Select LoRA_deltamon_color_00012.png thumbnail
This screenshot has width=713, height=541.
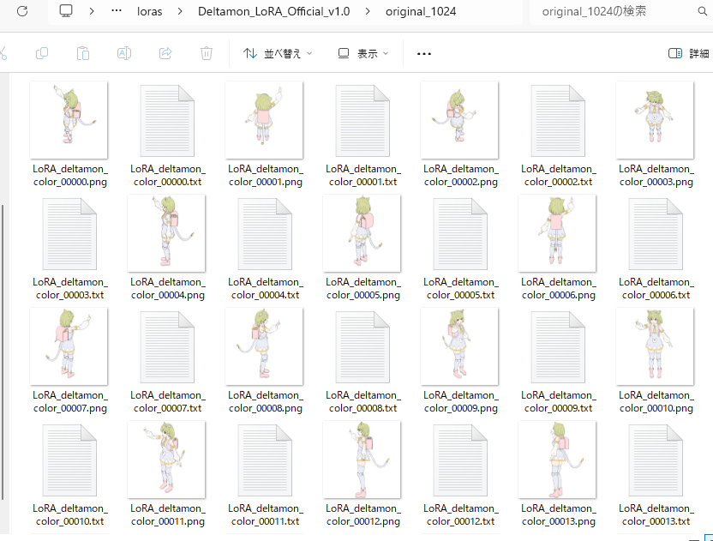362,460
